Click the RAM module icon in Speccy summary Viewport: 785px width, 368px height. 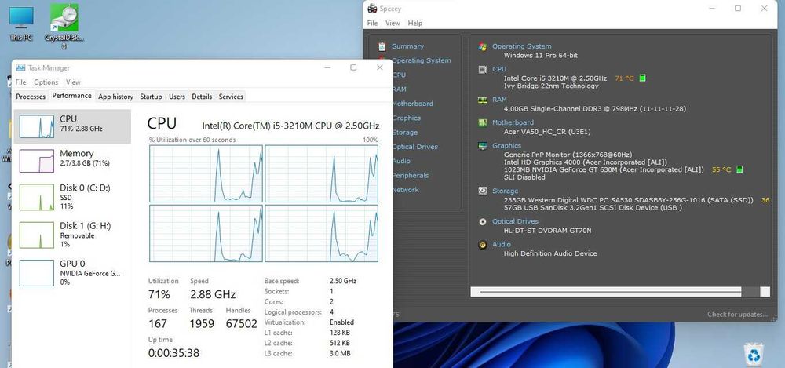coord(483,100)
